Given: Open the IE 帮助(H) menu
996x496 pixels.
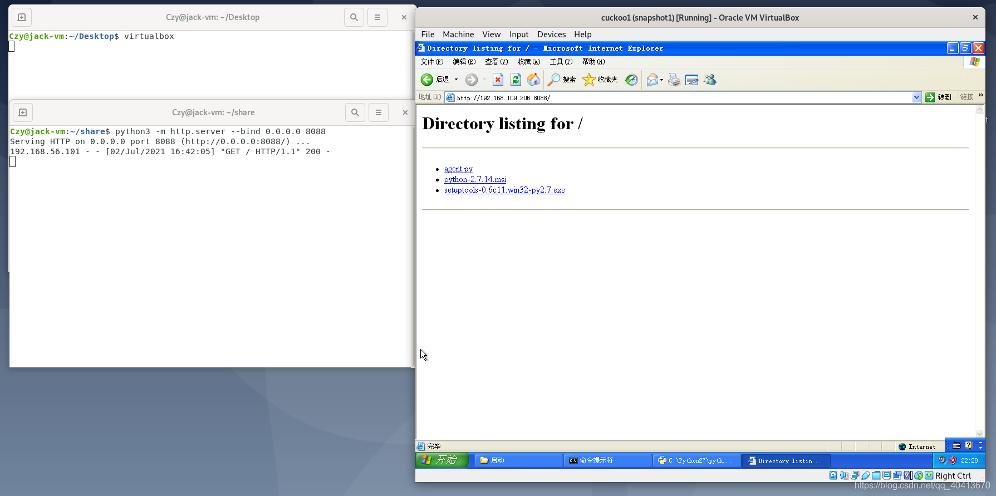Looking at the screenshot, I should pos(593,62).
